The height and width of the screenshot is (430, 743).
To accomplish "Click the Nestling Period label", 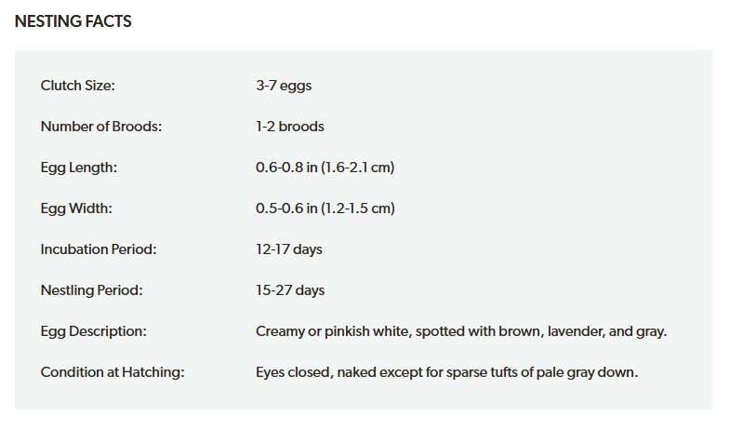I will 91,290.
